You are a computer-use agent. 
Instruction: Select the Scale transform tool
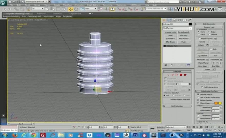82,9
